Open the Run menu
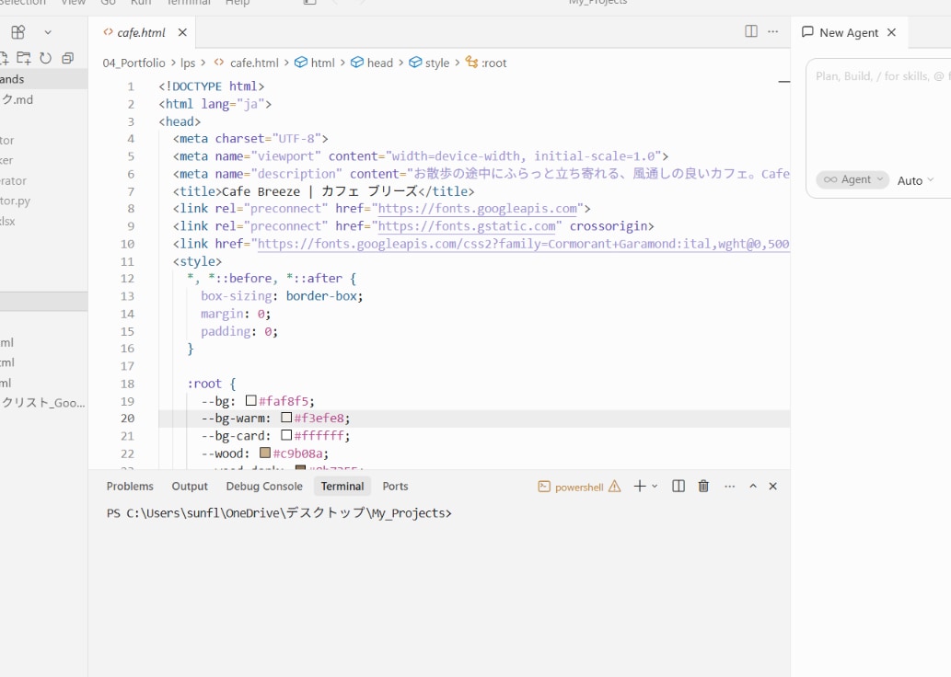This screenshot has width=951, height=677. [x=141, y=3]
